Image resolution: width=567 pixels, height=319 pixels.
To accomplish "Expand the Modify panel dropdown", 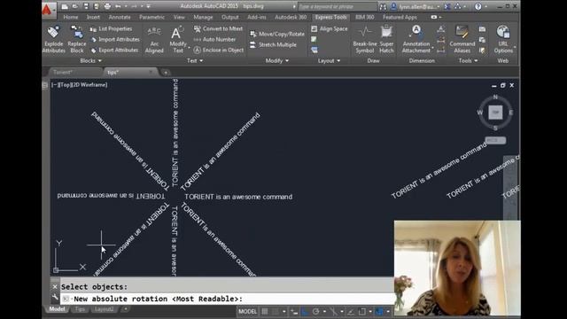I will point(277,61).
